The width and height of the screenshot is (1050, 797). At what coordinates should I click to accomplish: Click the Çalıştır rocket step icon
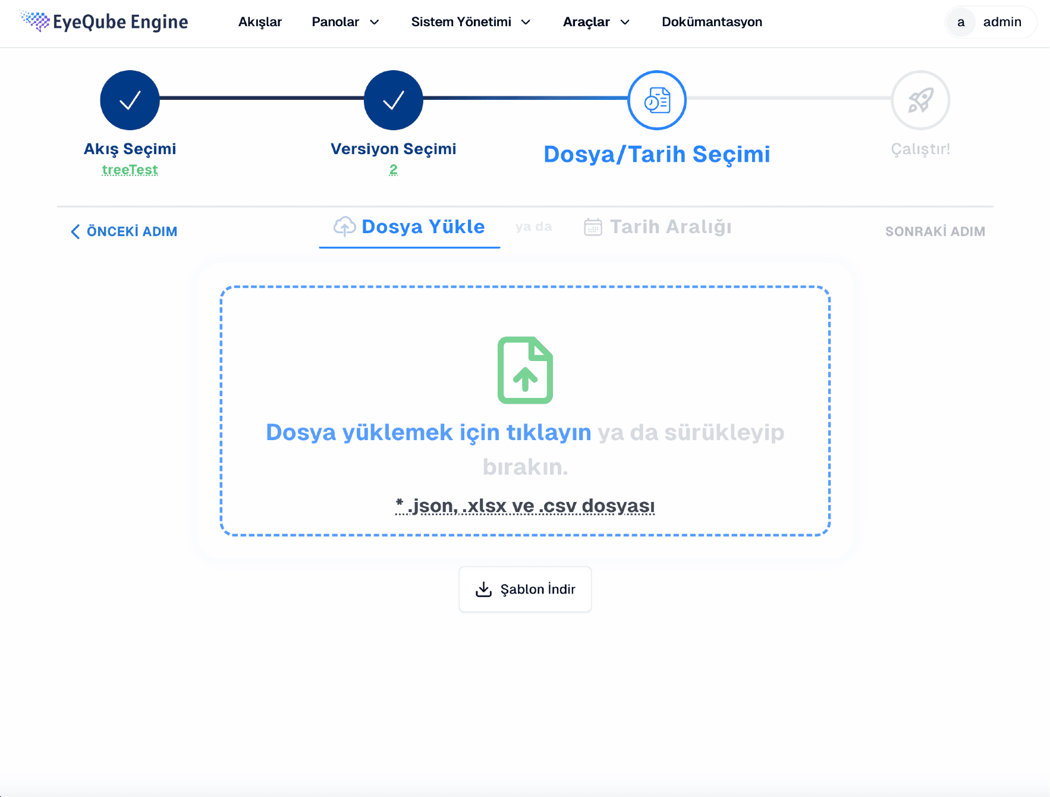[x=920, y=100]
